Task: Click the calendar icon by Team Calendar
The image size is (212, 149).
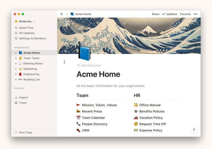Action: tap(78, 118)
